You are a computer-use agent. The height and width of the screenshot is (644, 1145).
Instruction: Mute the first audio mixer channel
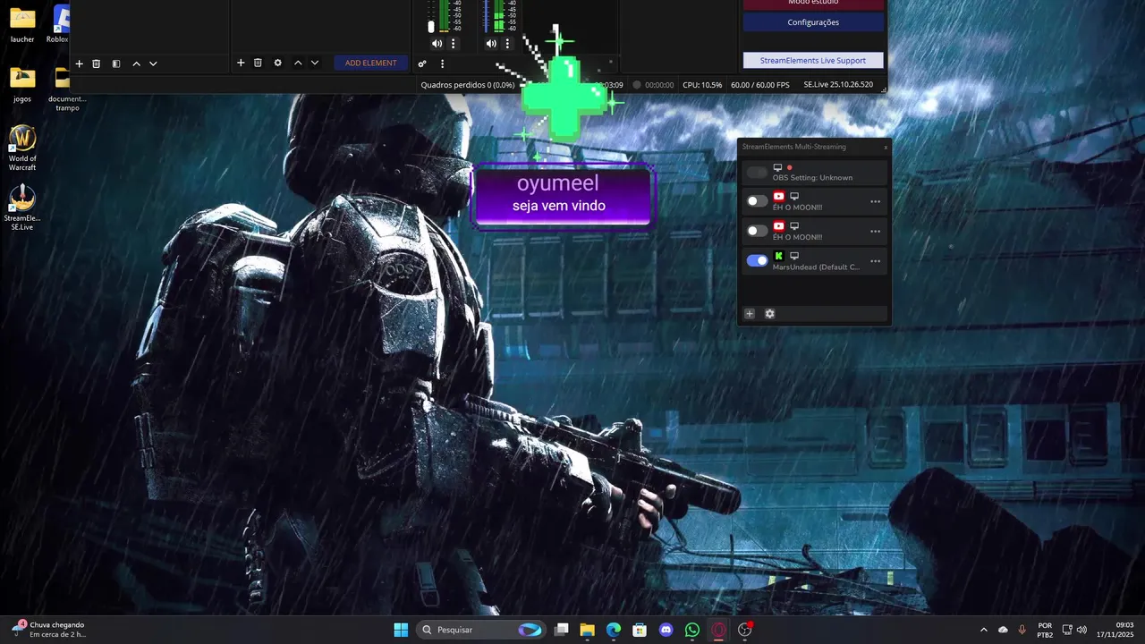click(437, 43)
